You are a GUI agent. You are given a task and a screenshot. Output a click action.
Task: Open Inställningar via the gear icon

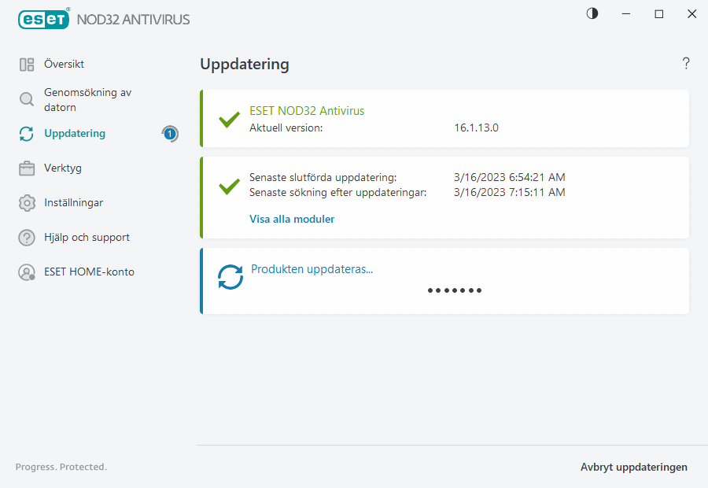pyautogui.click(x=27, y=202)
